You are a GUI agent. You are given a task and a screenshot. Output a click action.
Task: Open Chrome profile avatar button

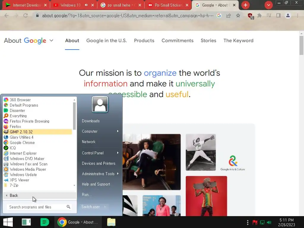pos(288,15)
